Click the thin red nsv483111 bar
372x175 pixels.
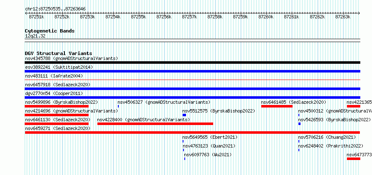click(x=192, y=80)
